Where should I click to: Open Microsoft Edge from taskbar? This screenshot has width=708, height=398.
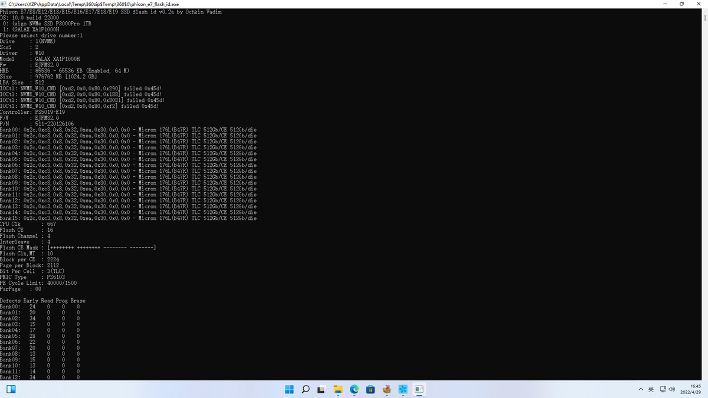click(354, 389)
